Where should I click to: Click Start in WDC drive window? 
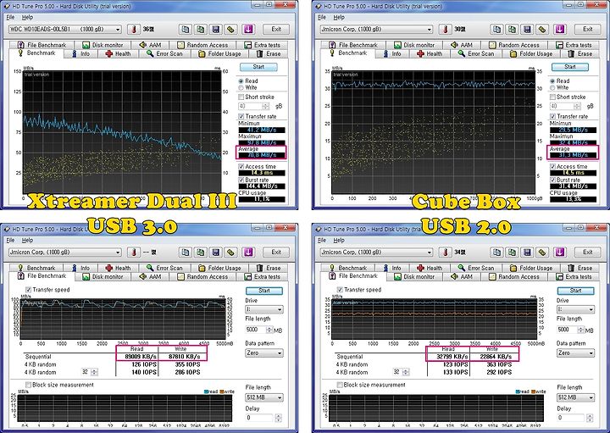pyautogui.click(x=258, y=67)
